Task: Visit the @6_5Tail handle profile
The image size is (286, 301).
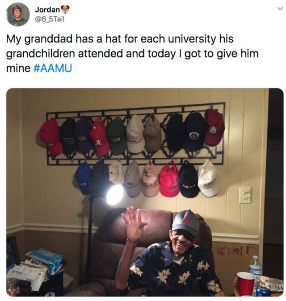Action: coord(50,19)
